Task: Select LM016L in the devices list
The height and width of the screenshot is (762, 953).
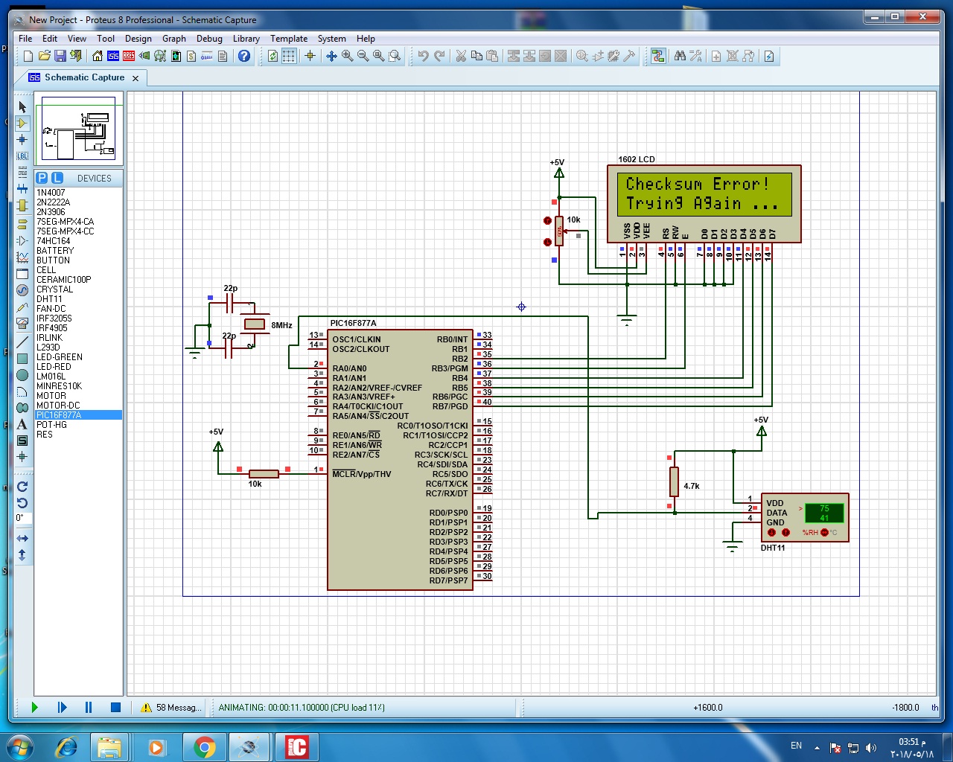Action: tap(51, 377)
